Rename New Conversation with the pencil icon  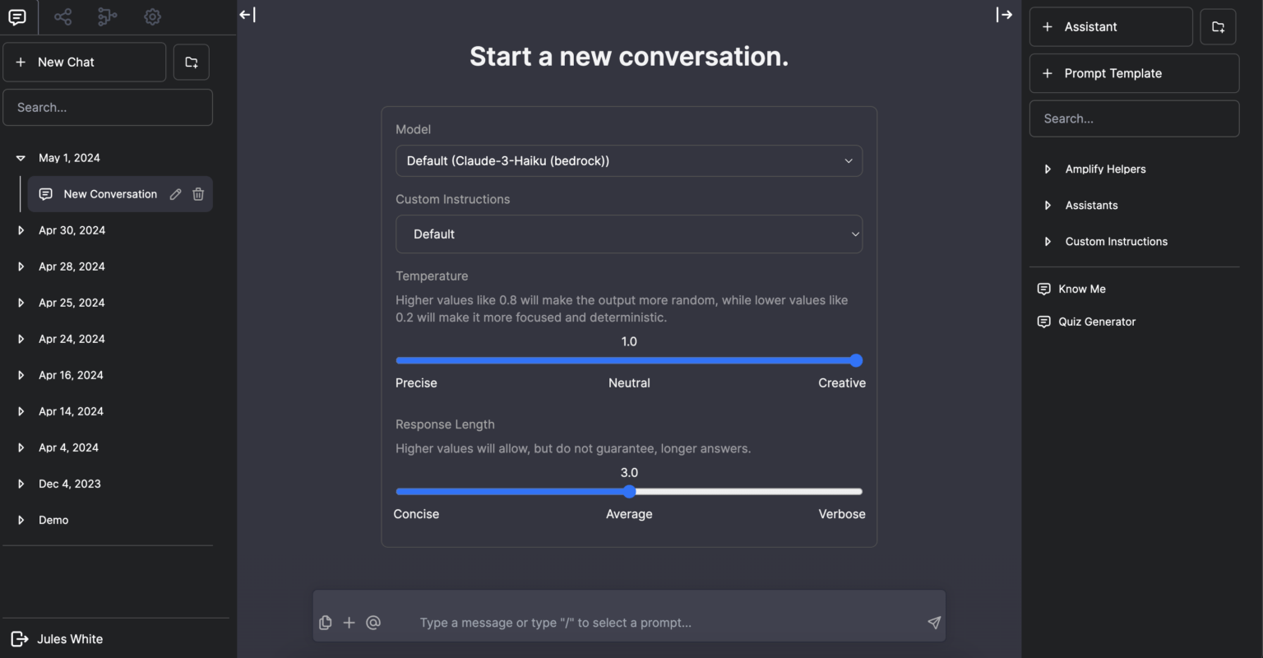pos(175,194)
